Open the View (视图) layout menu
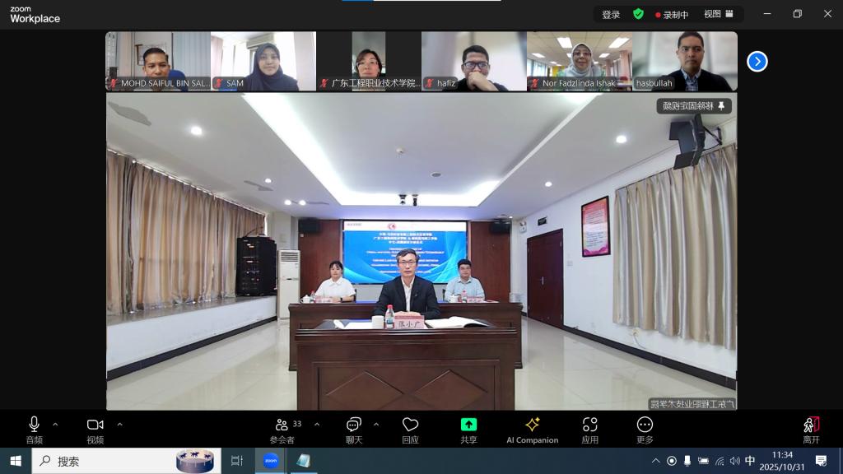Screen dimensions: 843x474 [717, 14]
